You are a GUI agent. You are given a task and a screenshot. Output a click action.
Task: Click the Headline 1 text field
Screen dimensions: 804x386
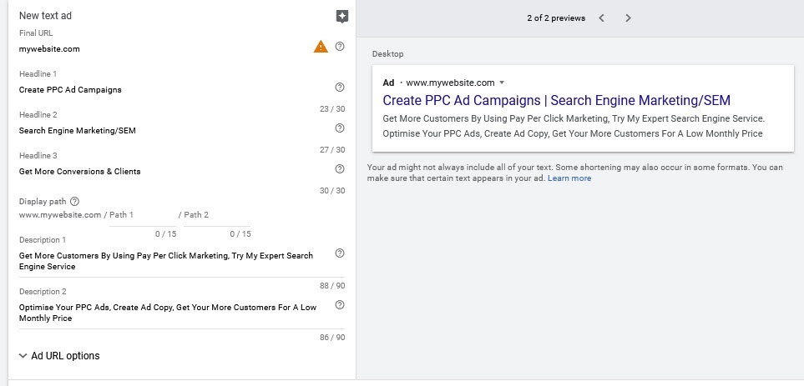[x=174, y=89]
